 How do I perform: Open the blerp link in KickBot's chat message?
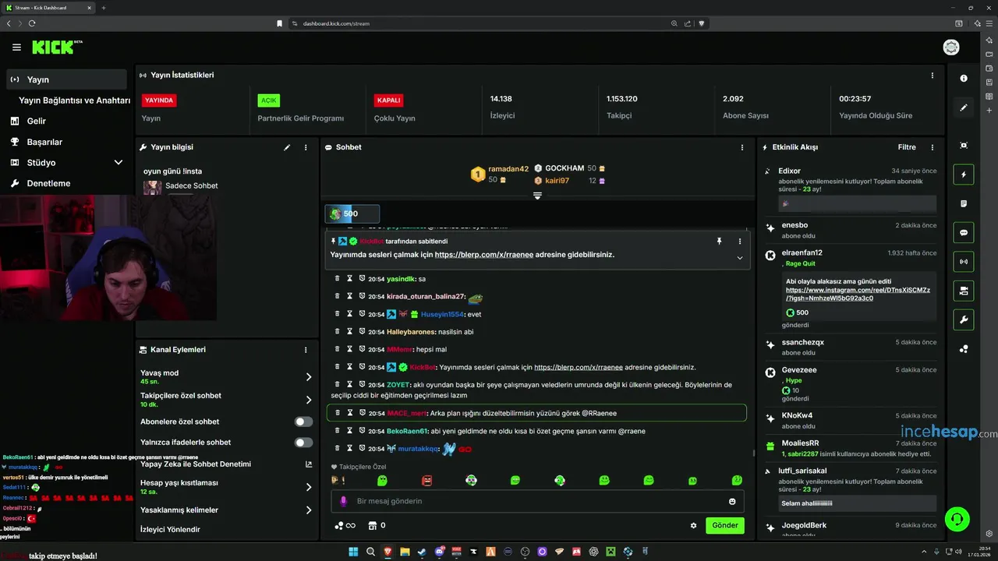click(579, 367)
